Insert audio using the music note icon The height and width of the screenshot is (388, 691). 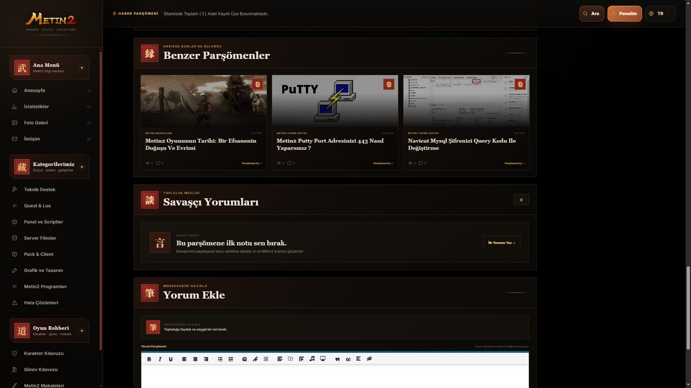[x=312, y=359]
